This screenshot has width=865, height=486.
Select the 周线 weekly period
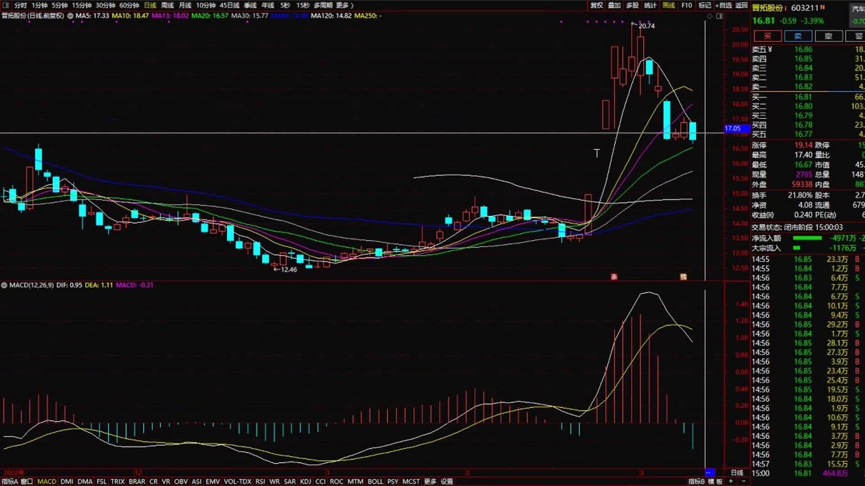point(168,5)
